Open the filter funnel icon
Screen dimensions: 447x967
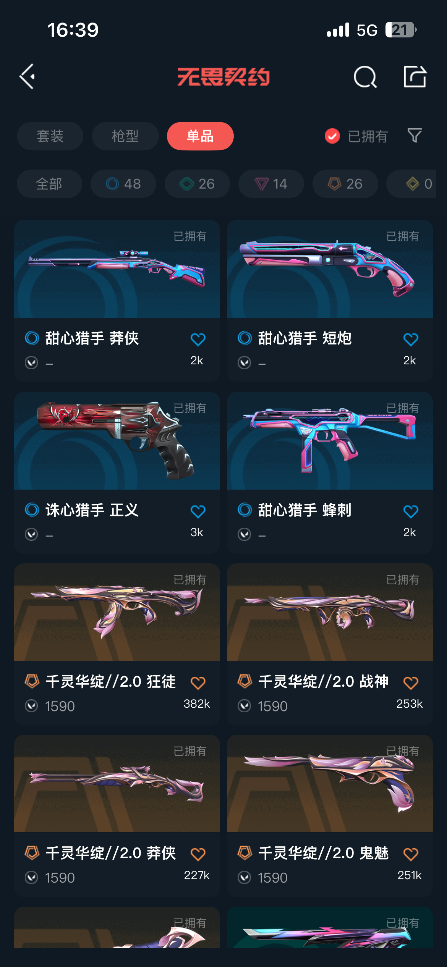coord(415,136)
